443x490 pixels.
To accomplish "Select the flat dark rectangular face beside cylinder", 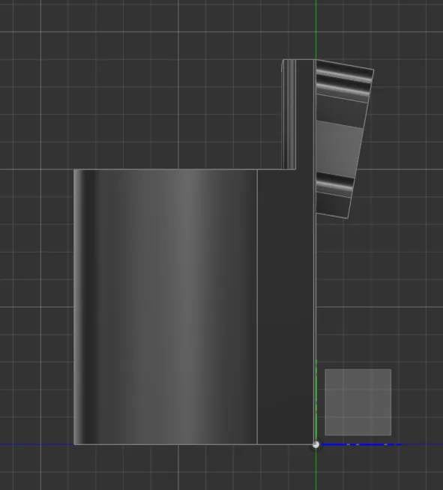I will click(x=285, y=306).
